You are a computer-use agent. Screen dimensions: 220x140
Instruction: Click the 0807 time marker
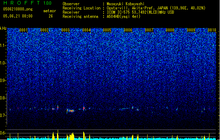pos(149,30)
